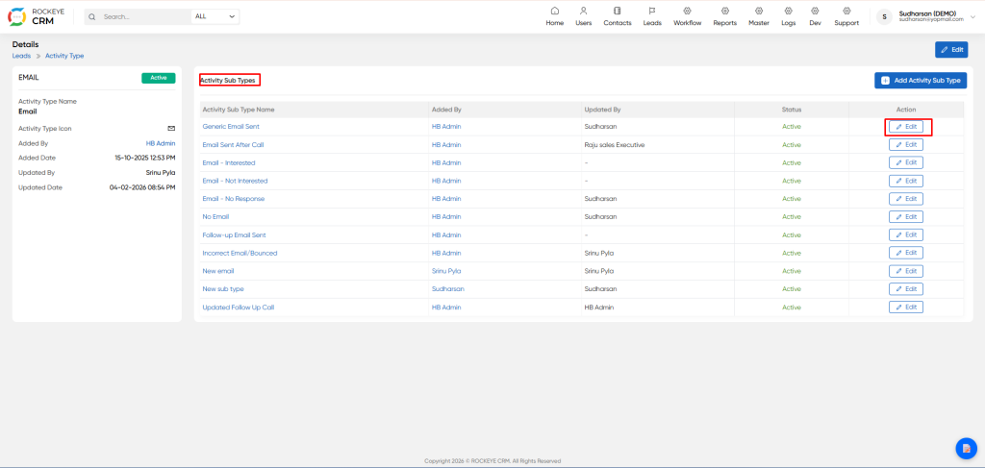Click the top Edit button for Activity Type
Viewport: 985px width, 468px height.
[x=951, y=50]
